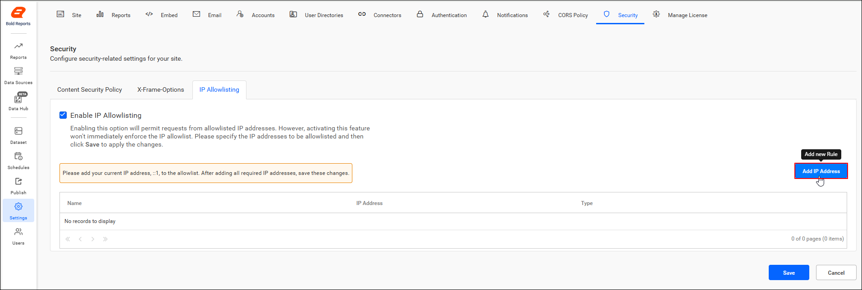The height and width of the screenshot is (290, 862).
Task: Cancel the security changes
Action: tap(836, 272)
